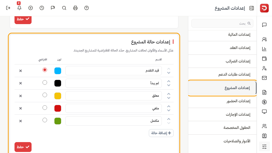272x153 pixels.
Task: Edit the مكتمل name field
Action: (114, 121)
